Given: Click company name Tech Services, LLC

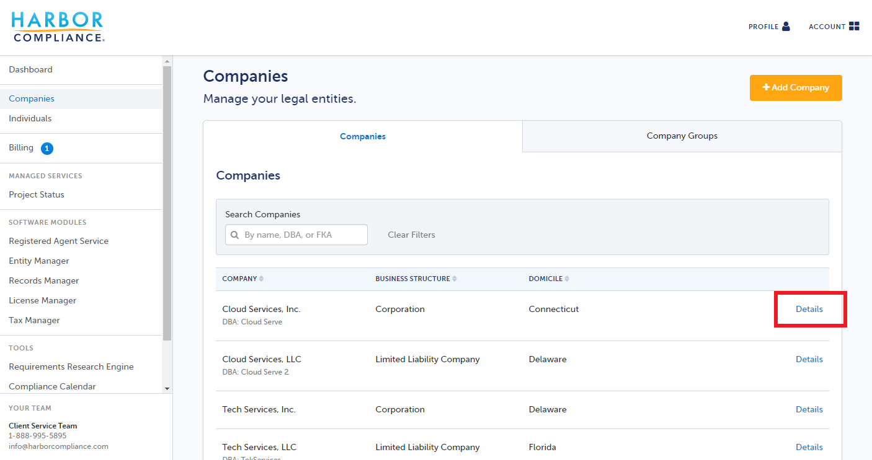Looking at the screenshot, I should coord(259,448).
